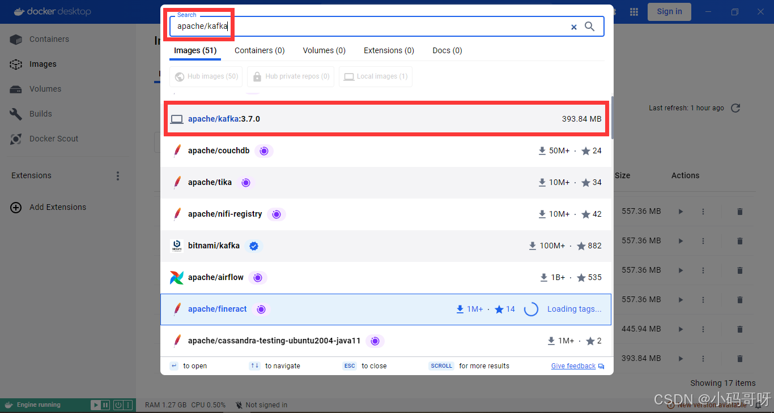Click the star count 535 on apache/airflow
Viewport: 774px width, 413px height.
[589, 278]
